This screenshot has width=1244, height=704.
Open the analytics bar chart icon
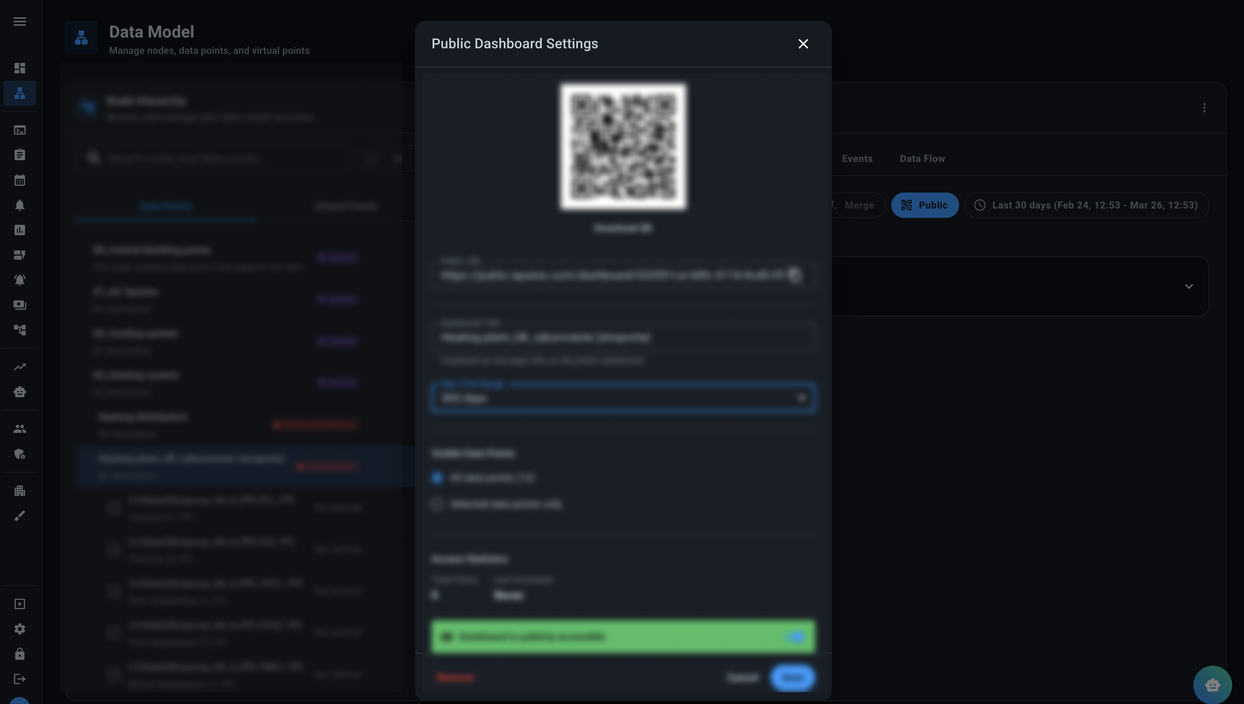(x=20, y=230)
